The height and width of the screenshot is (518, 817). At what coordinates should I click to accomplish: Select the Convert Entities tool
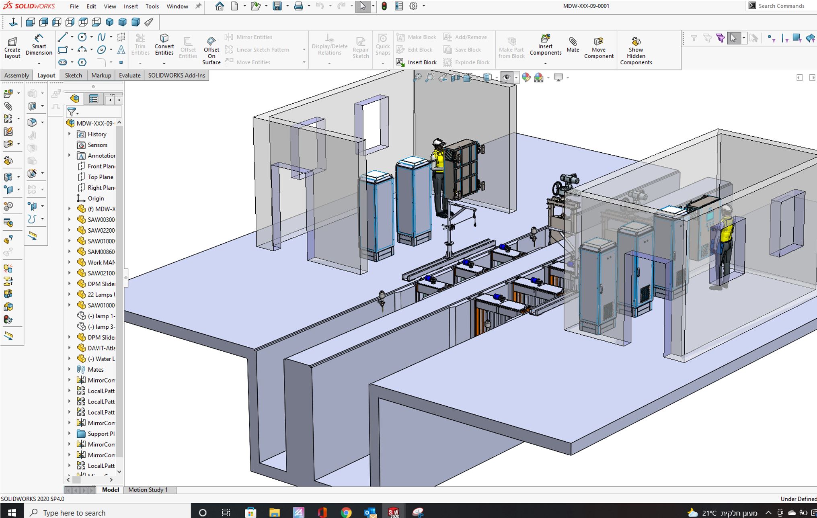(164, 44)
